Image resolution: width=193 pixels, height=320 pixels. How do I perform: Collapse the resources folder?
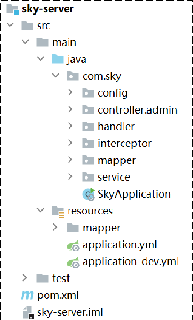(40, 210)
